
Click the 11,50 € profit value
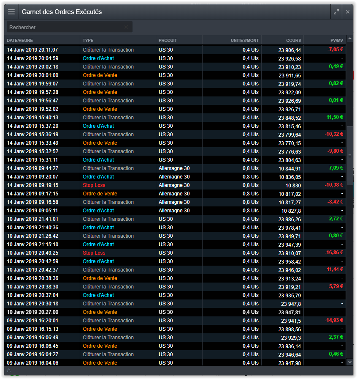click(x=335, y=117)
